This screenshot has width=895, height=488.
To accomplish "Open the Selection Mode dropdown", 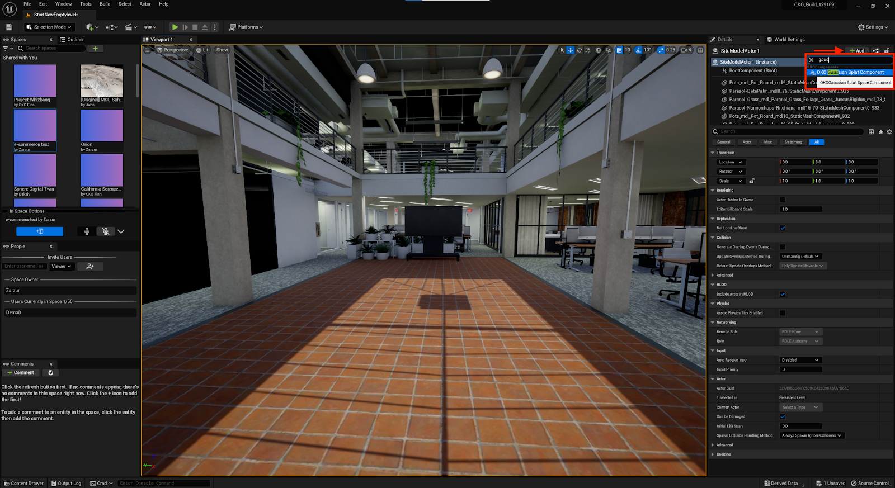I will coord(49,27).
